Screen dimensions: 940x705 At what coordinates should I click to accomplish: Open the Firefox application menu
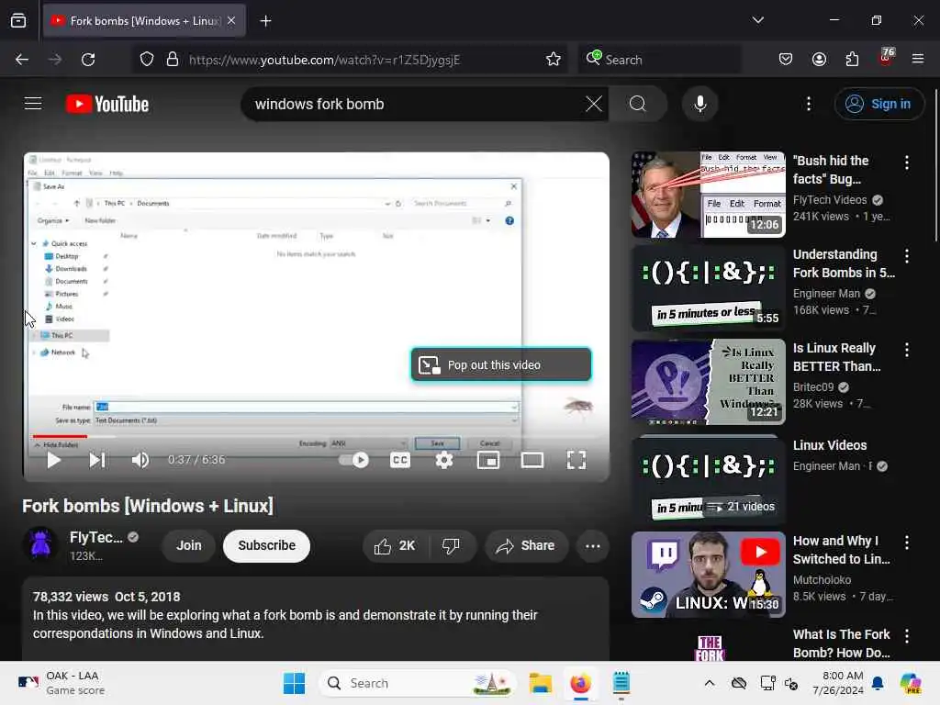[918, 60]
